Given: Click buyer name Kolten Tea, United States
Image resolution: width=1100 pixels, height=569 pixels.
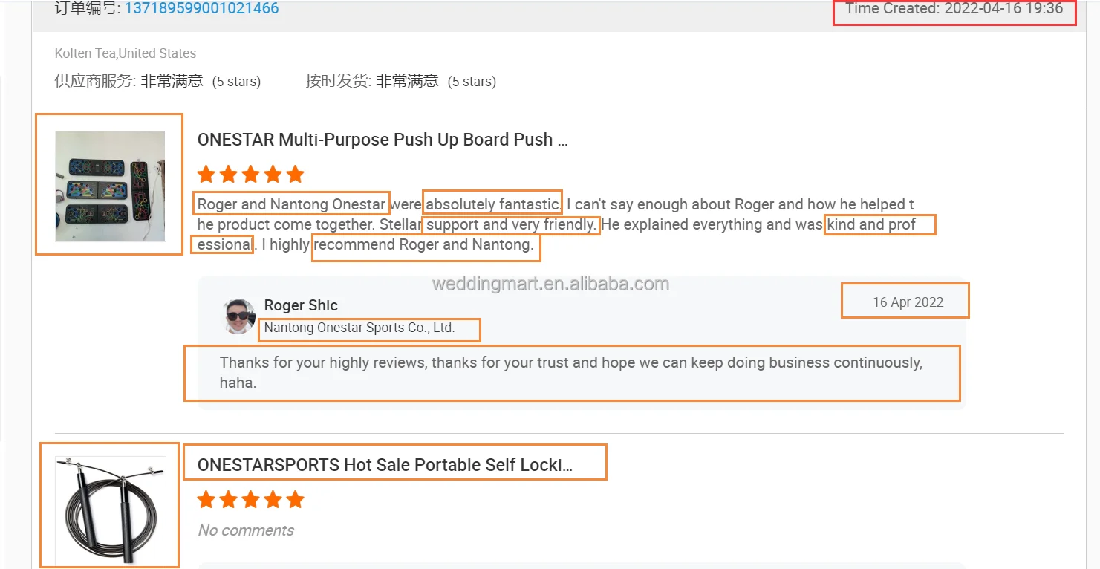Looking at the screenshot, I should tap(126, 53).
